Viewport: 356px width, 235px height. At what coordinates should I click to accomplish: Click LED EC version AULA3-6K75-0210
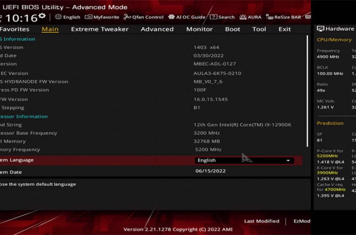217,73
